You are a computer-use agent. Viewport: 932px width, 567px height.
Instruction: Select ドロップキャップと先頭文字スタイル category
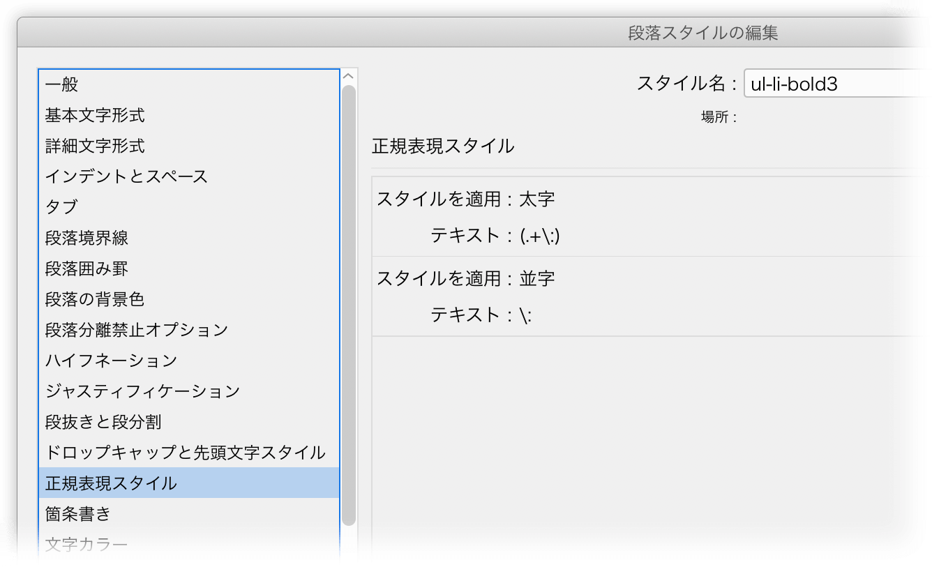[x=189, y=453]
